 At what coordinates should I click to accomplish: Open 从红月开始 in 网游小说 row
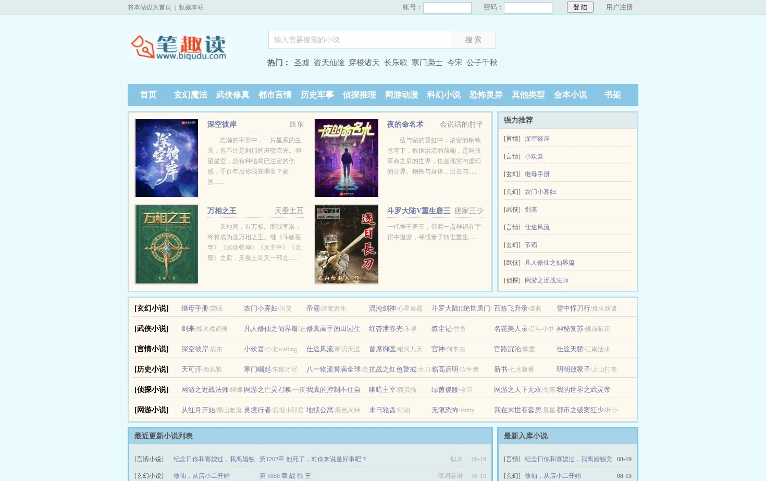click(x=198, y=410)
